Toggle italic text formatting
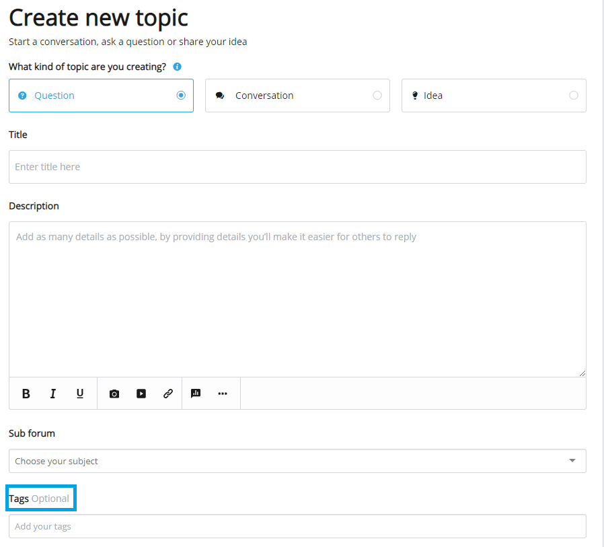Image resolution: width=604 pixels, height=547 pixels. pos(52,394)
